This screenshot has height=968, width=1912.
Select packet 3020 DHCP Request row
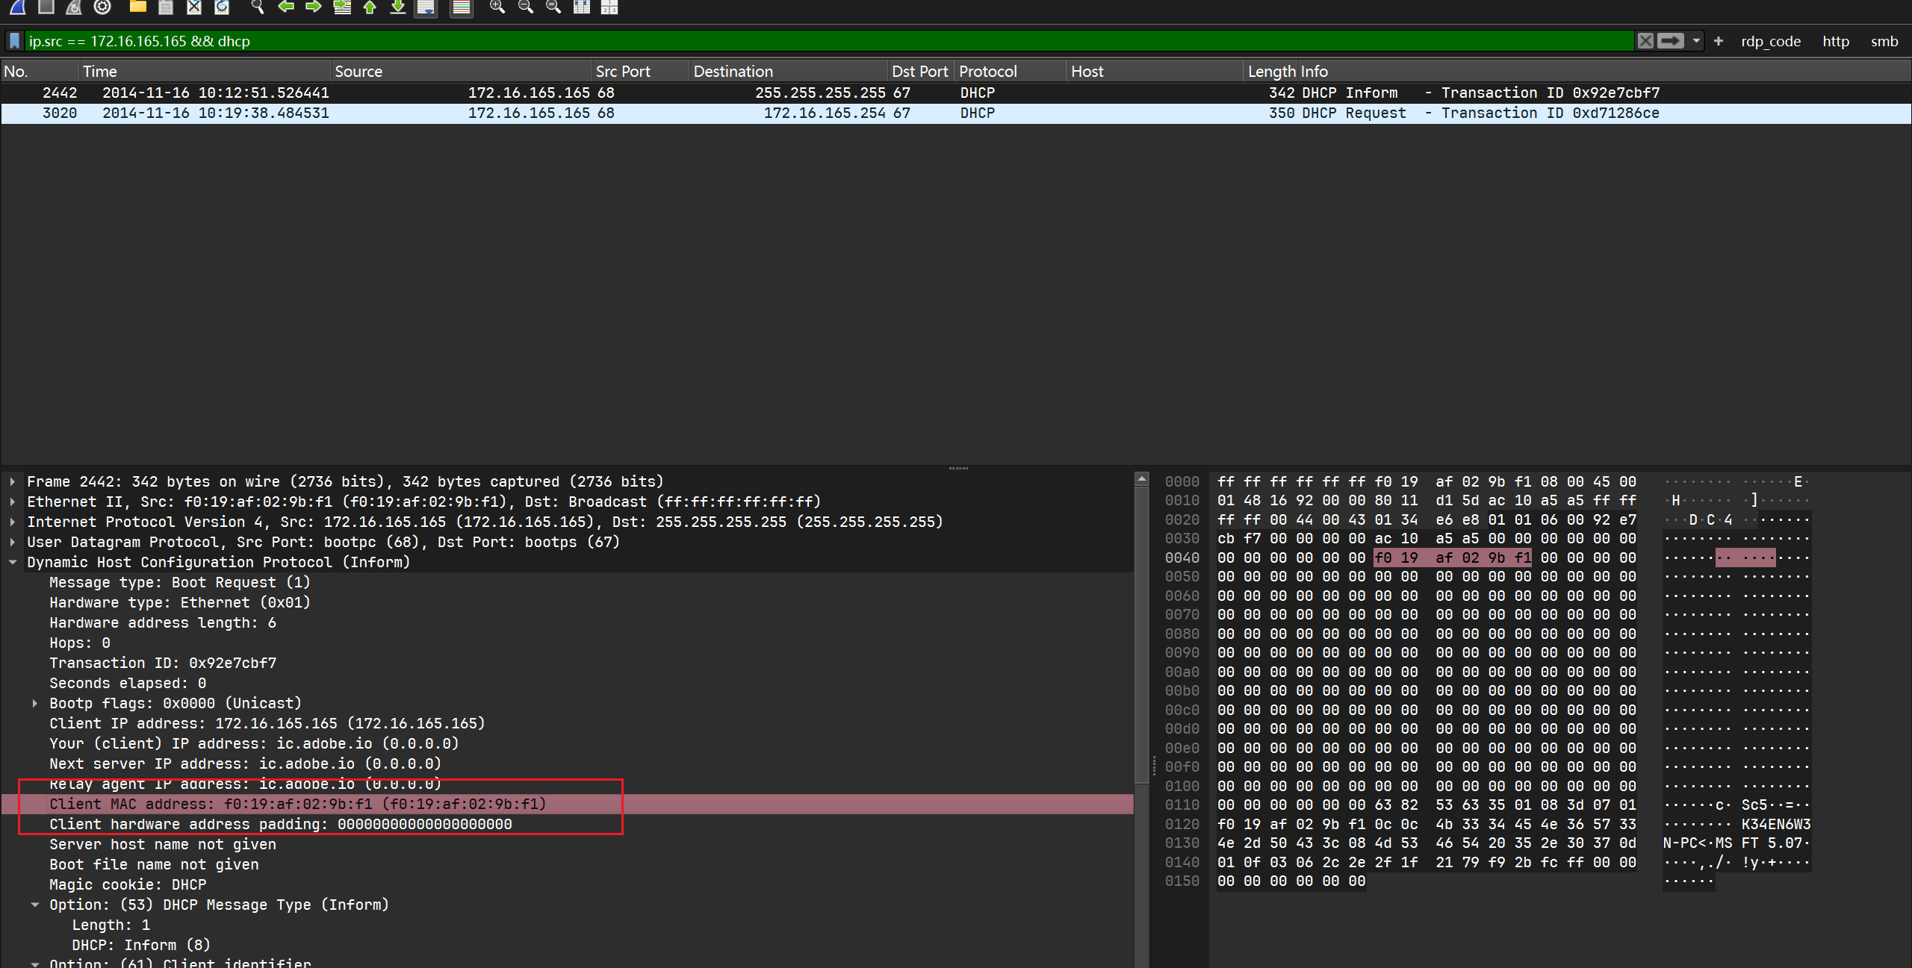(747, 113)
